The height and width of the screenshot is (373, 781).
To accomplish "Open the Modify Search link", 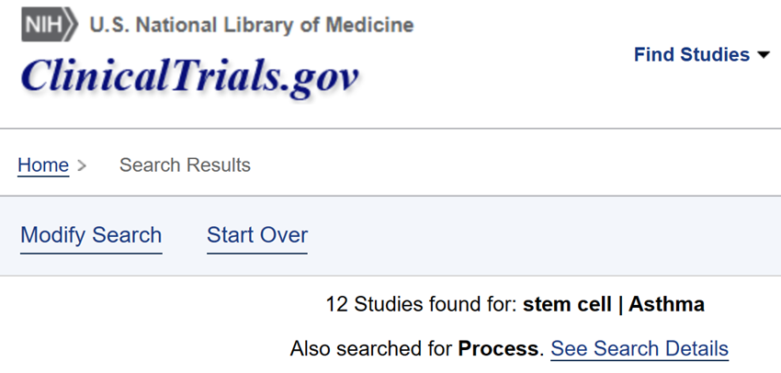I will click(x=91, y=235).
